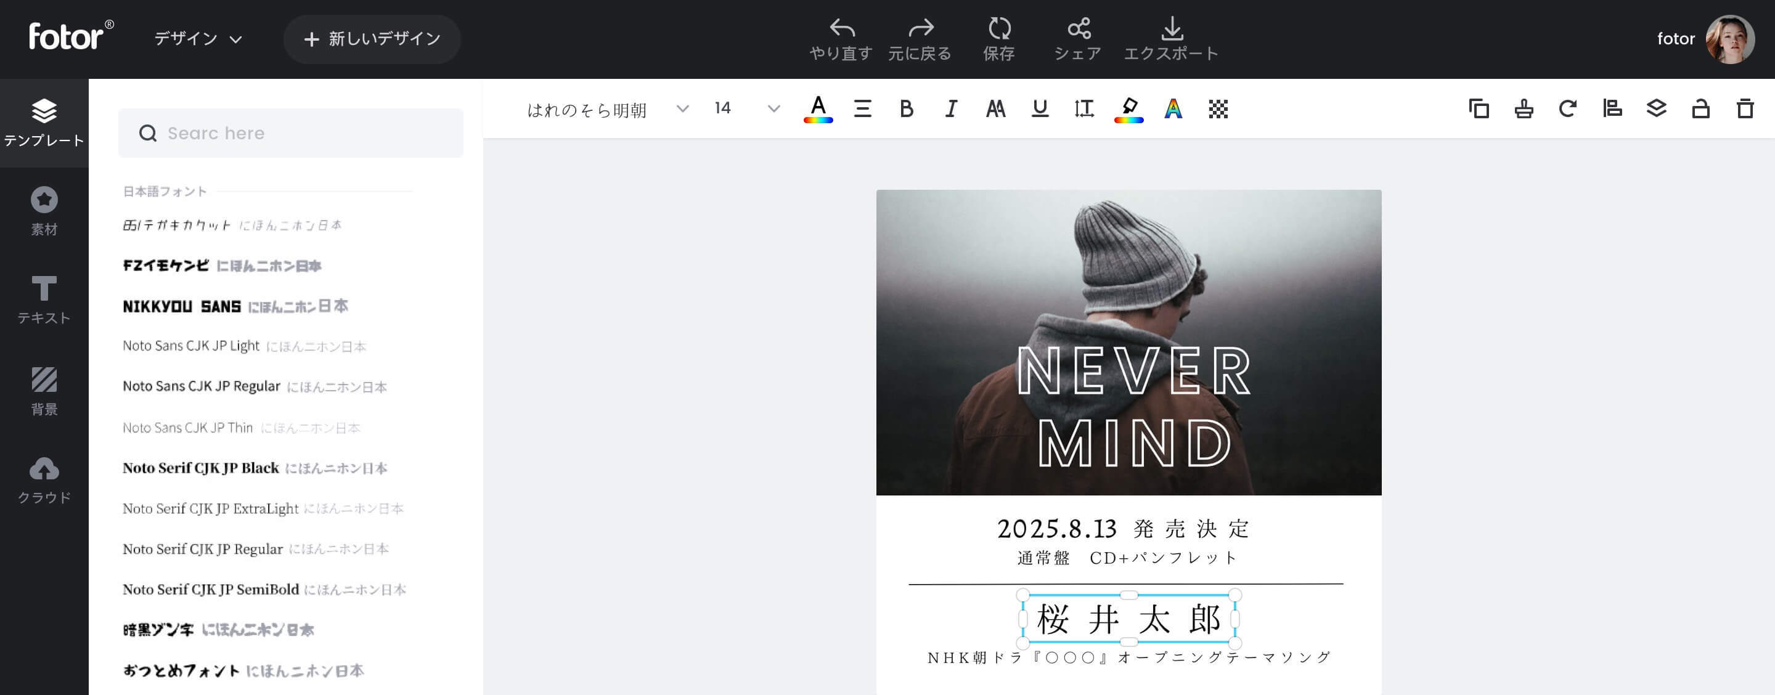Select Noto Sans CJK JP Thin font
This screenshot has height=695, width=1775.
pyautogui.click(x=241, y=427)
